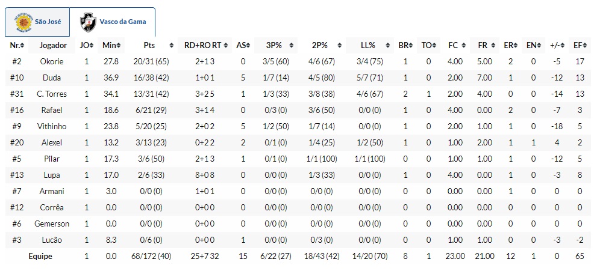This screenshot has width=597, height=271.
Task: Click TO column sort arrows
Action: (x=433, y=46)
